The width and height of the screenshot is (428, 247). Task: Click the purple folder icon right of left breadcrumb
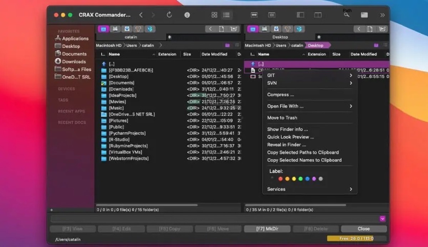point(228,45)
